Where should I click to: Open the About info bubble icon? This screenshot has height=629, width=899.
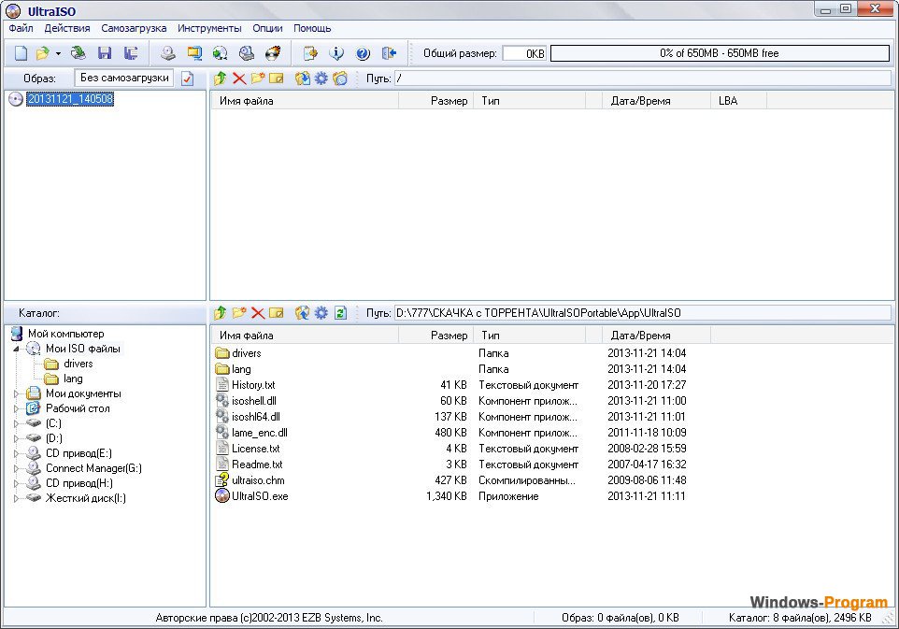tap(336, 53)
